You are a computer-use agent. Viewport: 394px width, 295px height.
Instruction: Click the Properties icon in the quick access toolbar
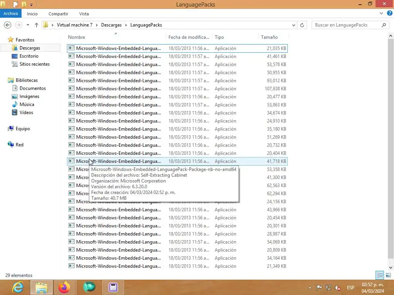(15, 4)
